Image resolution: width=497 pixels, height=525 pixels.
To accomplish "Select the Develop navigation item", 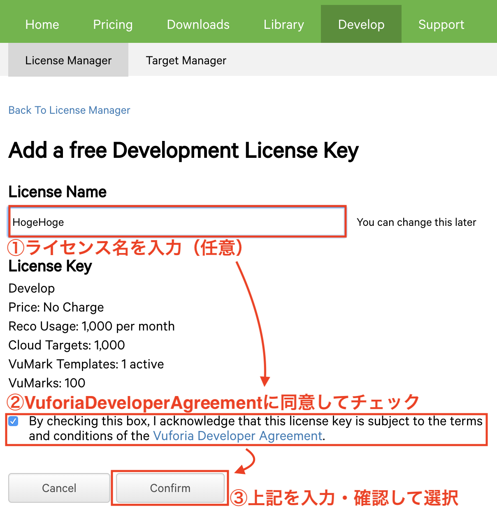I will [361, 24].
